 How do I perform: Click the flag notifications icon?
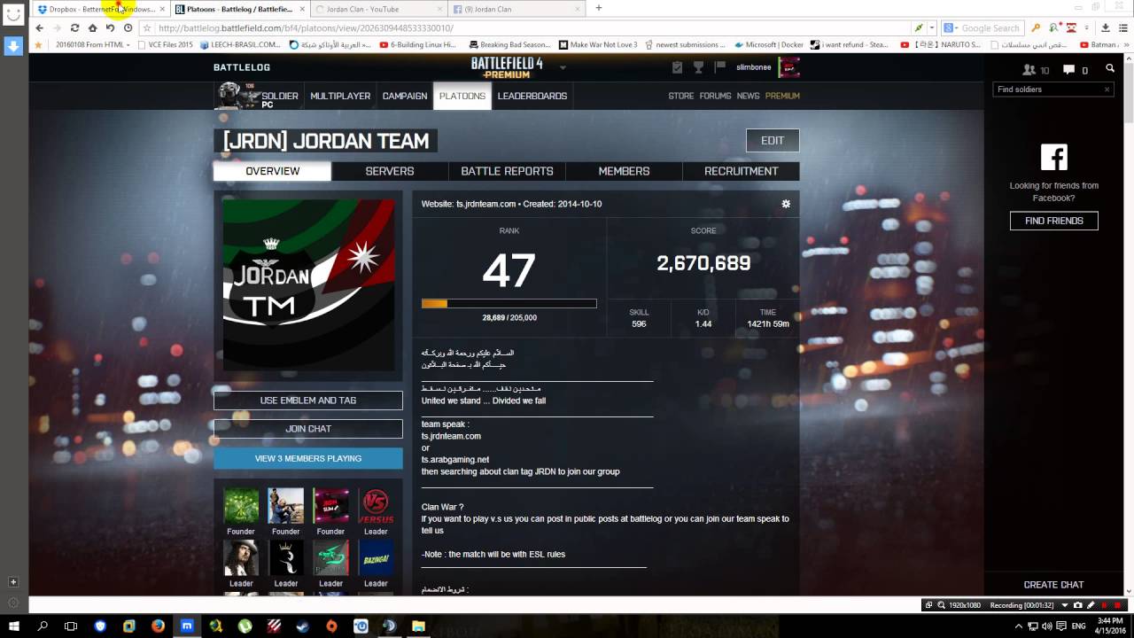pos(719,67)
